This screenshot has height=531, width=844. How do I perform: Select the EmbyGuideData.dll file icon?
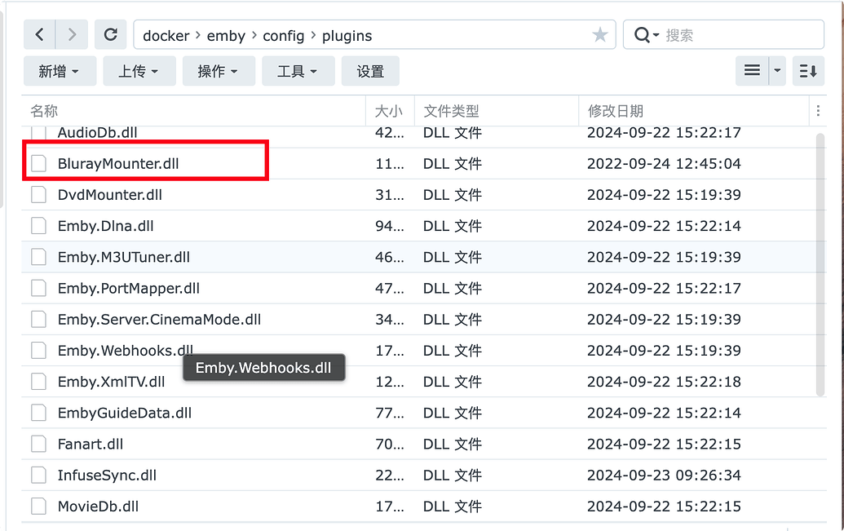pyautogui.click(x=39, y=413)
